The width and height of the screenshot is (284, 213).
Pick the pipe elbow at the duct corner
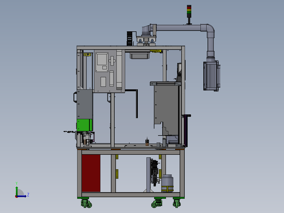click(208, 31)
